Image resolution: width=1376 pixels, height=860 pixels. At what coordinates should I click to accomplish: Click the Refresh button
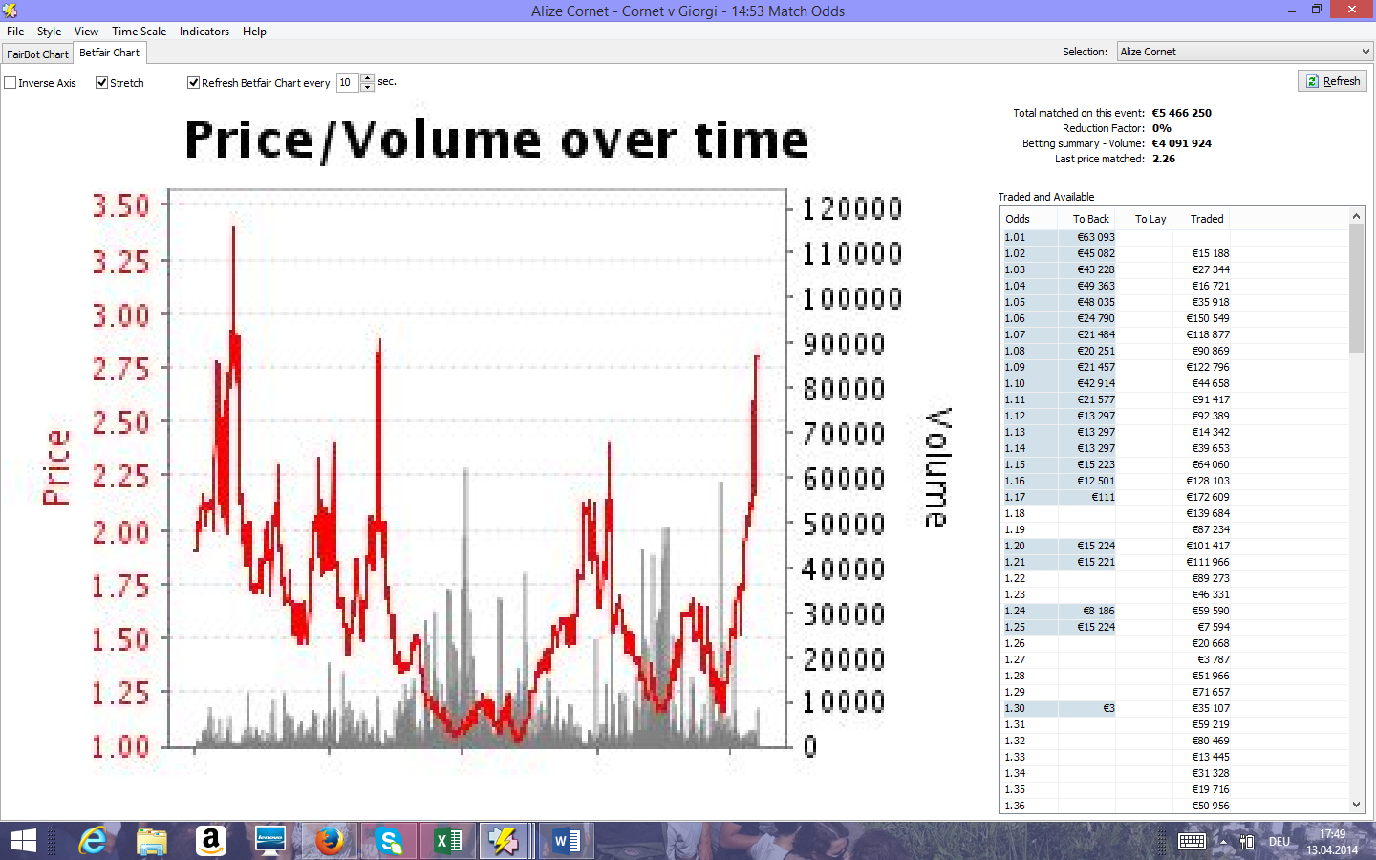(x=1333, y=81)
